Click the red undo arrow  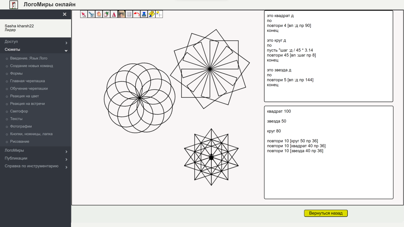click(136, 14)
